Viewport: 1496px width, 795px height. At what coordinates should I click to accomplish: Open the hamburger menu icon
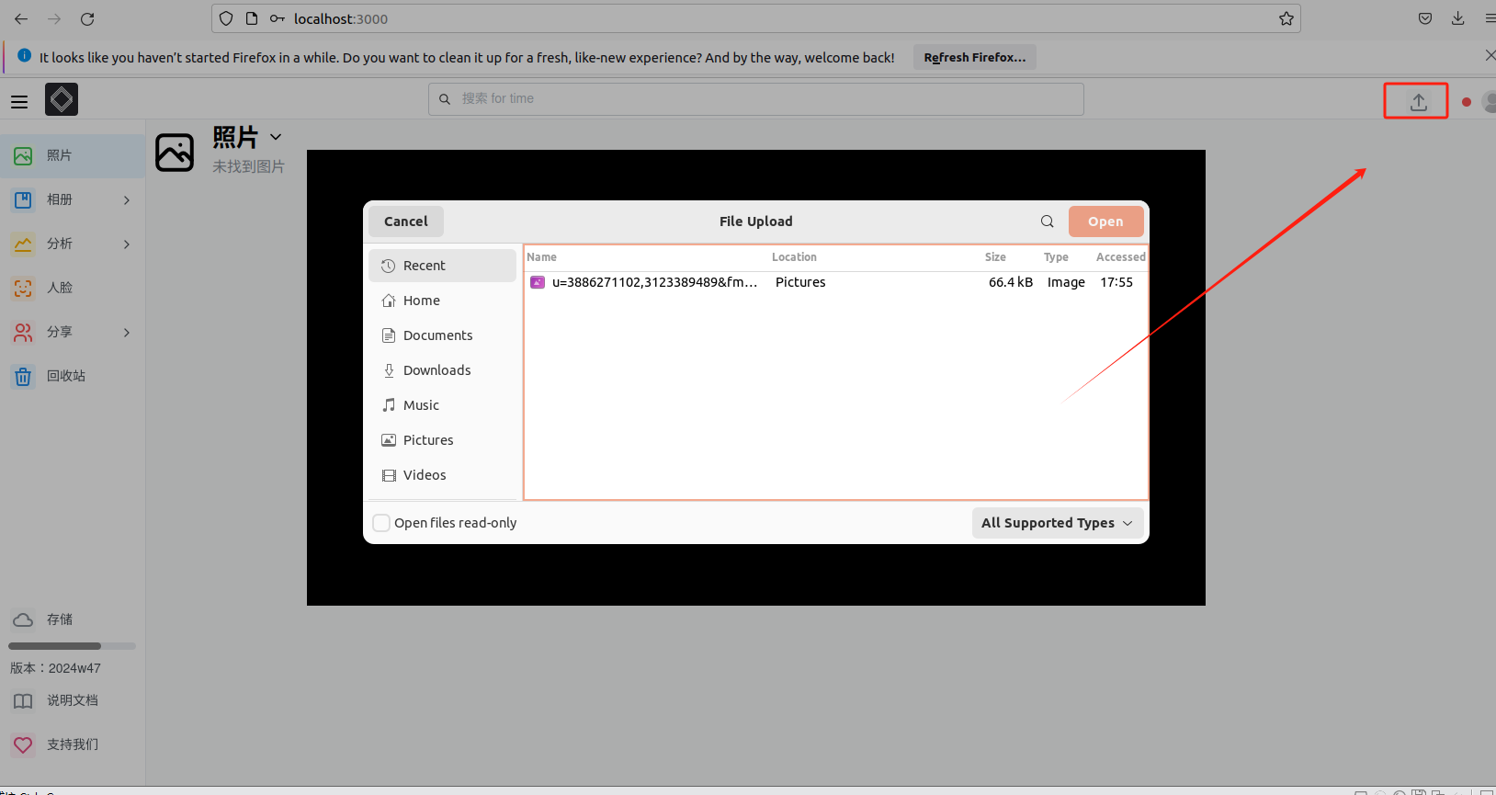19,101
